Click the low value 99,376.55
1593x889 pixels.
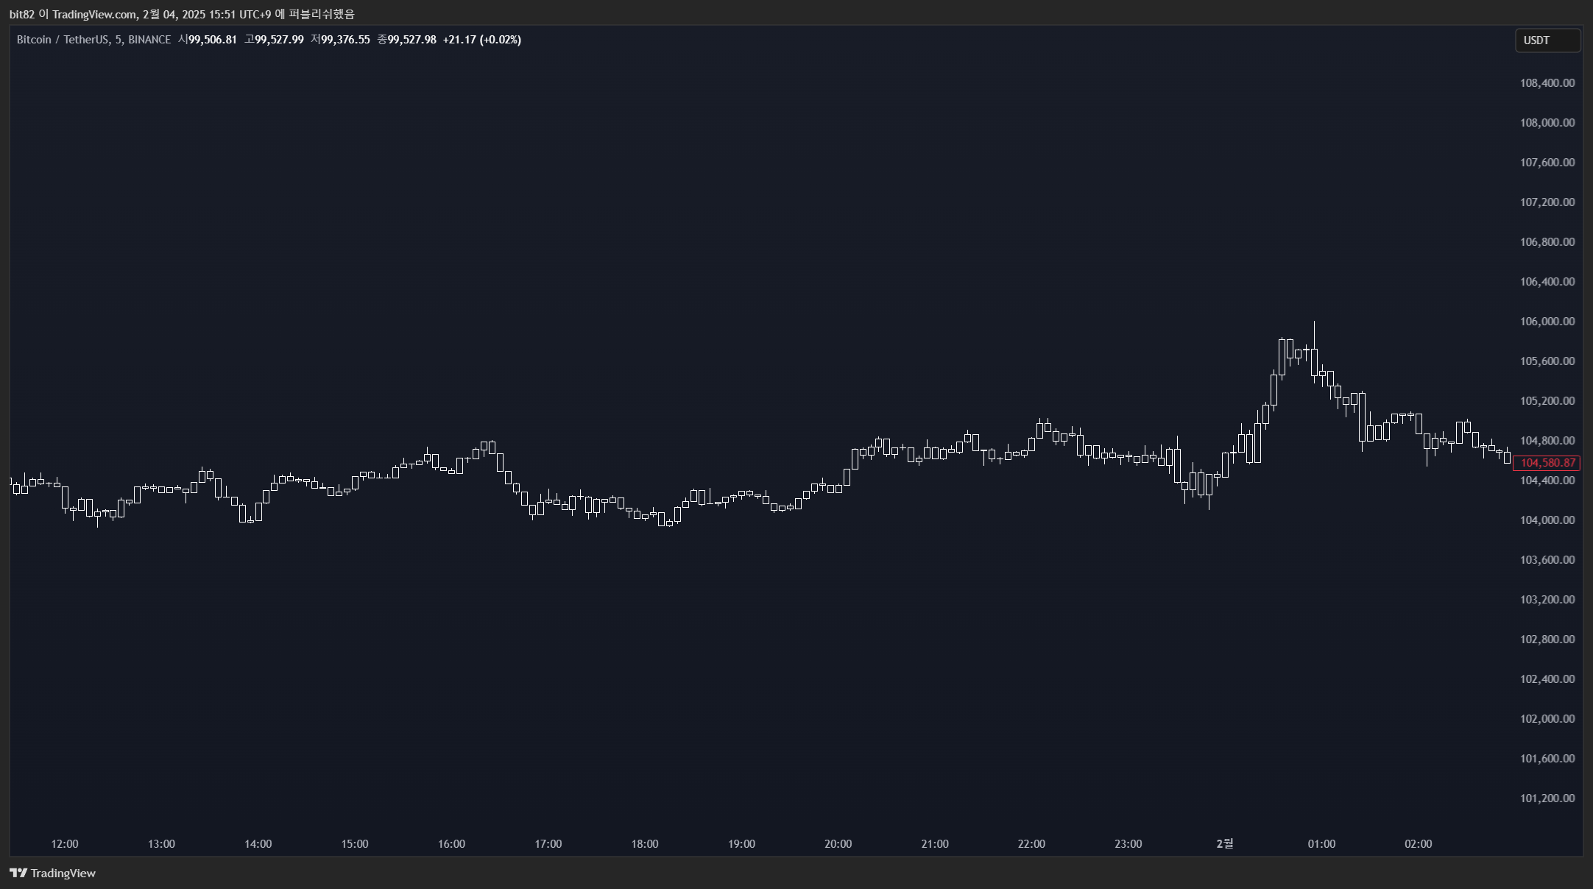point(345,40)
